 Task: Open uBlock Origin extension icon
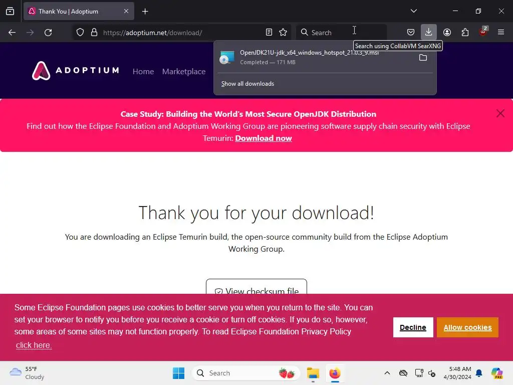(x=483, y=32)
